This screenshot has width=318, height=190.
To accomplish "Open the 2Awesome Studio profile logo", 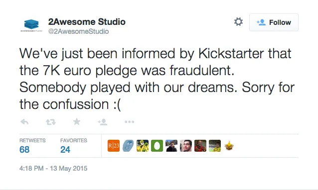I will pos(31,25).
